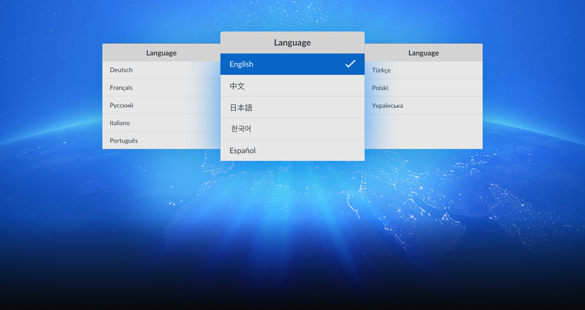Click the center panel's Language header
Viewport: 585px width, 310px height.
tap(292, 43)
